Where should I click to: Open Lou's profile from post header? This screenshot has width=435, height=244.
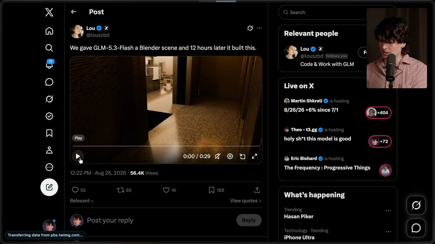click(x=91, y=28)
